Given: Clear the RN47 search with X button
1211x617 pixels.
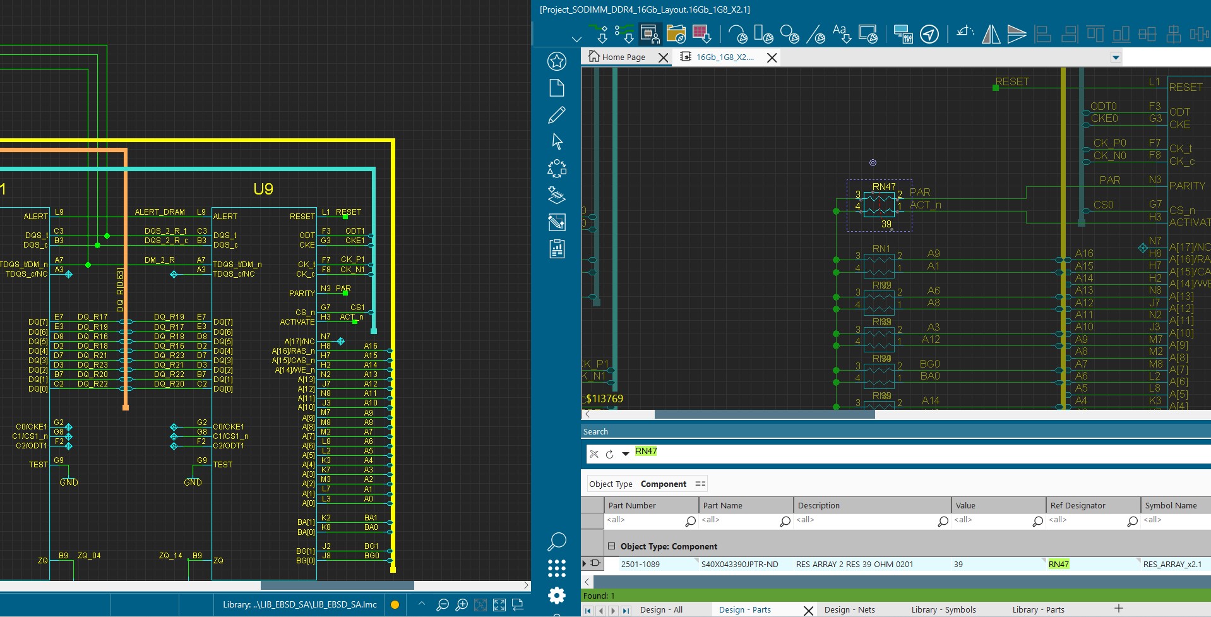Looking at the screenshot, I should (x=594, y=453).
